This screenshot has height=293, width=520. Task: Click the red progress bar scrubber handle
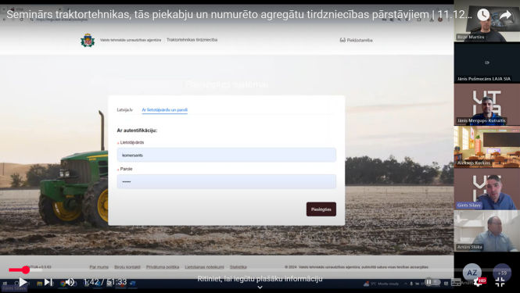[26, 270]
